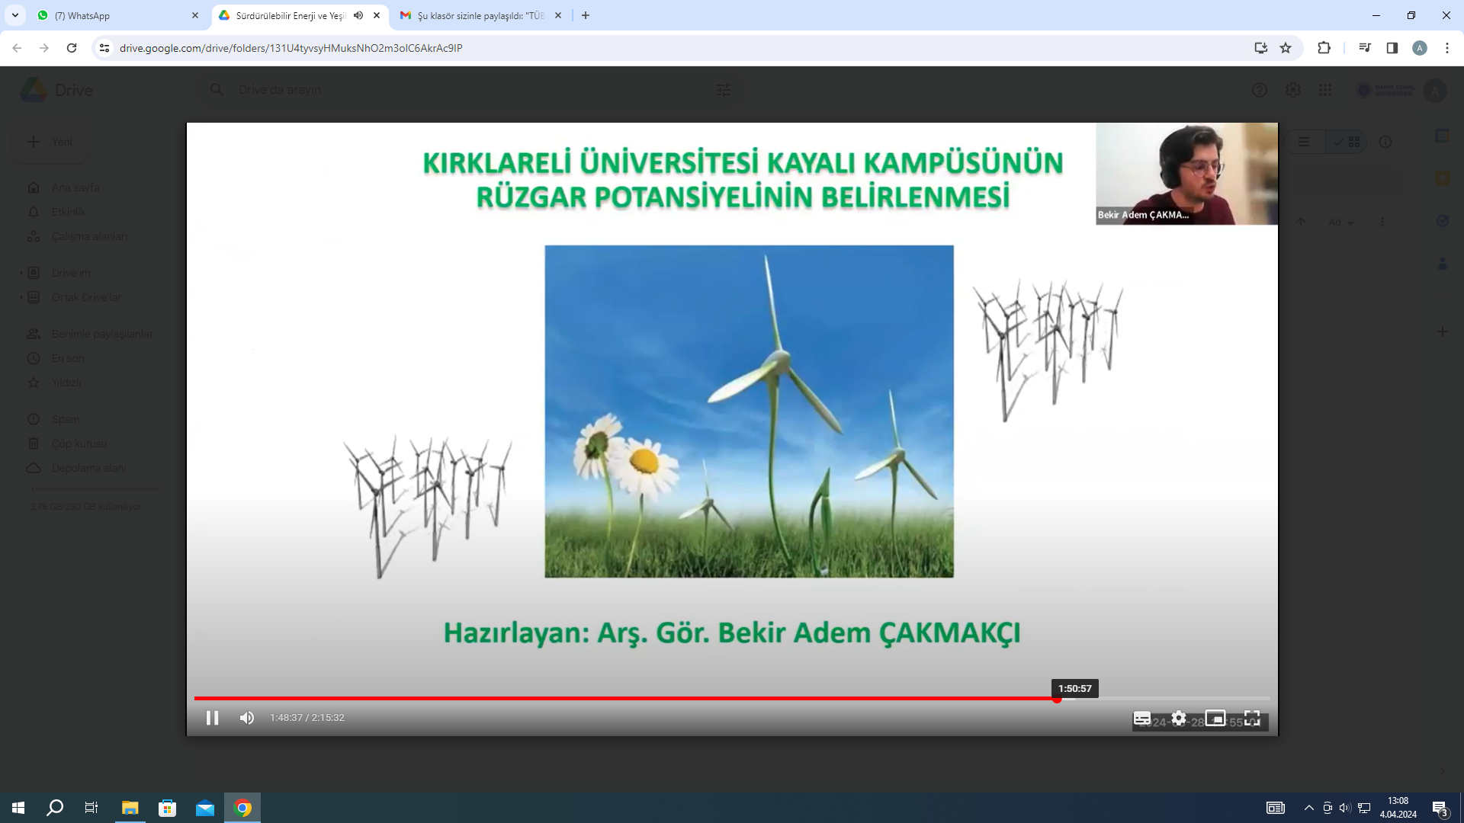Open video settings gear

pyautogui.click(x=1179, y=718)
